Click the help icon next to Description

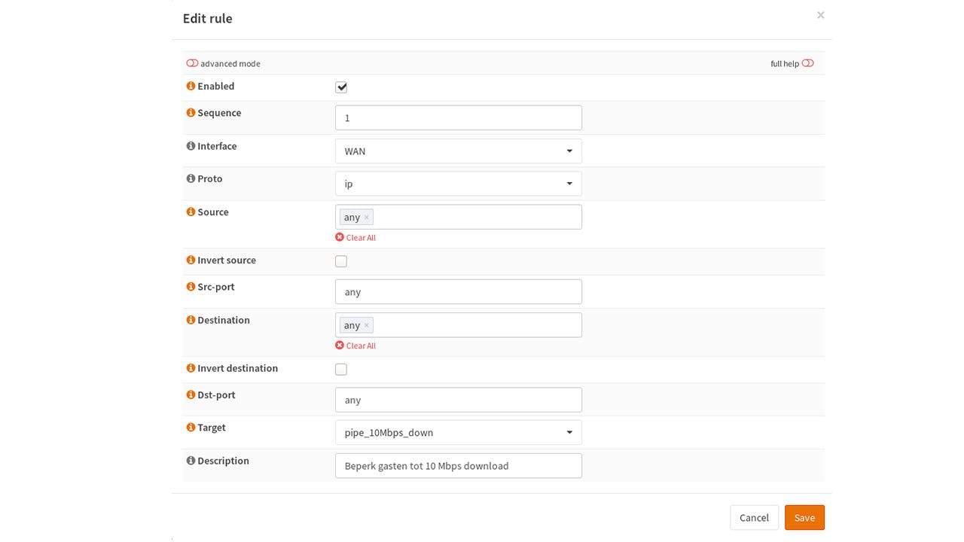point(191,461)
